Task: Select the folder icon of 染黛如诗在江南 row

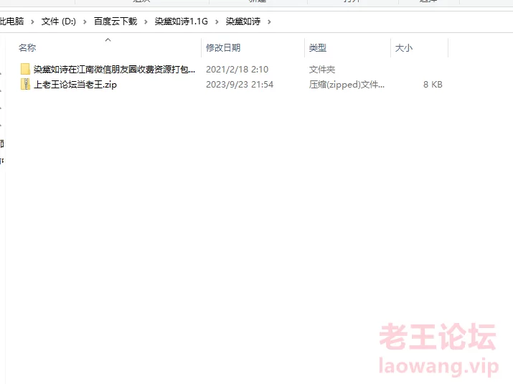Action: pyautogui.click(x=25, y=69)
